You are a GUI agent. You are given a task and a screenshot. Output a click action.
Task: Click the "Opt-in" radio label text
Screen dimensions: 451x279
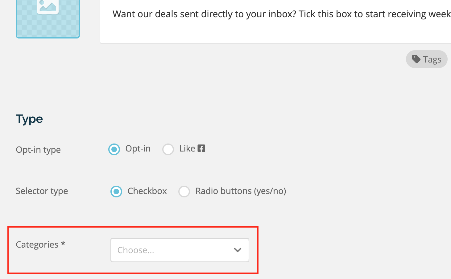pyautogui.click(x=138, y=149)
